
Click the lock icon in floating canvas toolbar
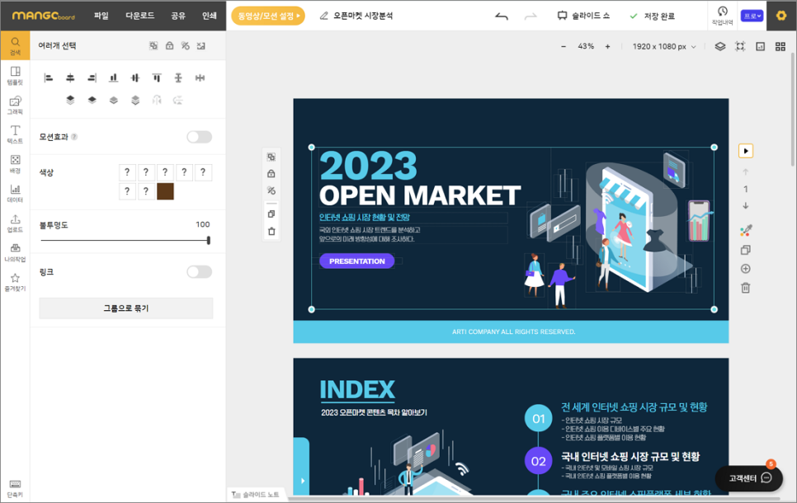271,174
